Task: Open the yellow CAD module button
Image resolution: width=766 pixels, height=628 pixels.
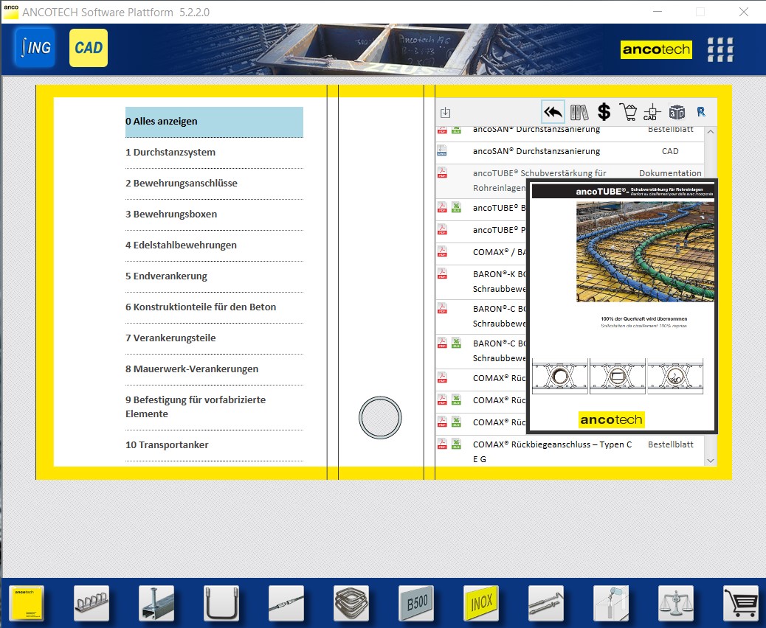Action: point(89,48)
